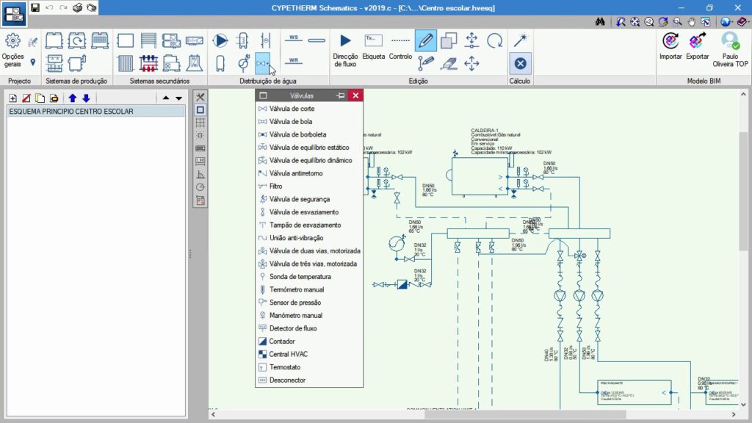Select Válvula de três vias, motorizada
Viewport: 752px width, 423px height.
pos(313,264)
